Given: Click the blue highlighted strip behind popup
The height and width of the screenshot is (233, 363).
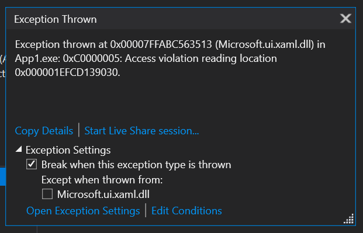Looking at the screenshot, I should pyautogui.click(x=2, y=176).
